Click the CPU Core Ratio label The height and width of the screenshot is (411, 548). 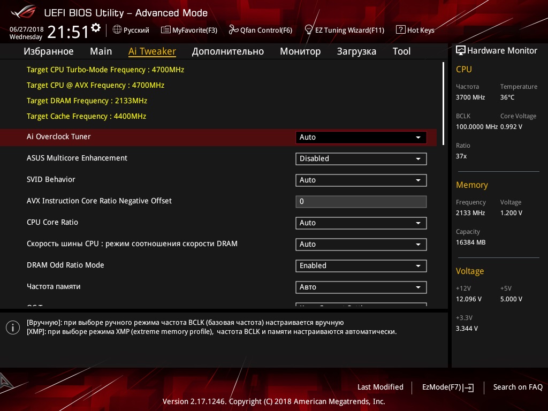(52, 222)
